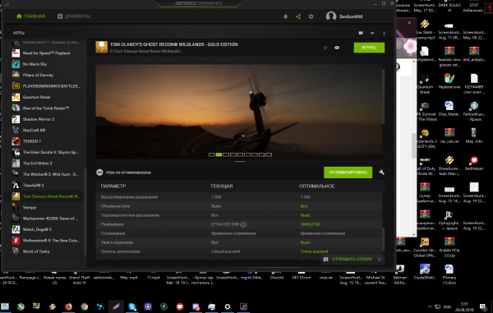
Task: Click the green Играть button
Action: coord(369,48)
